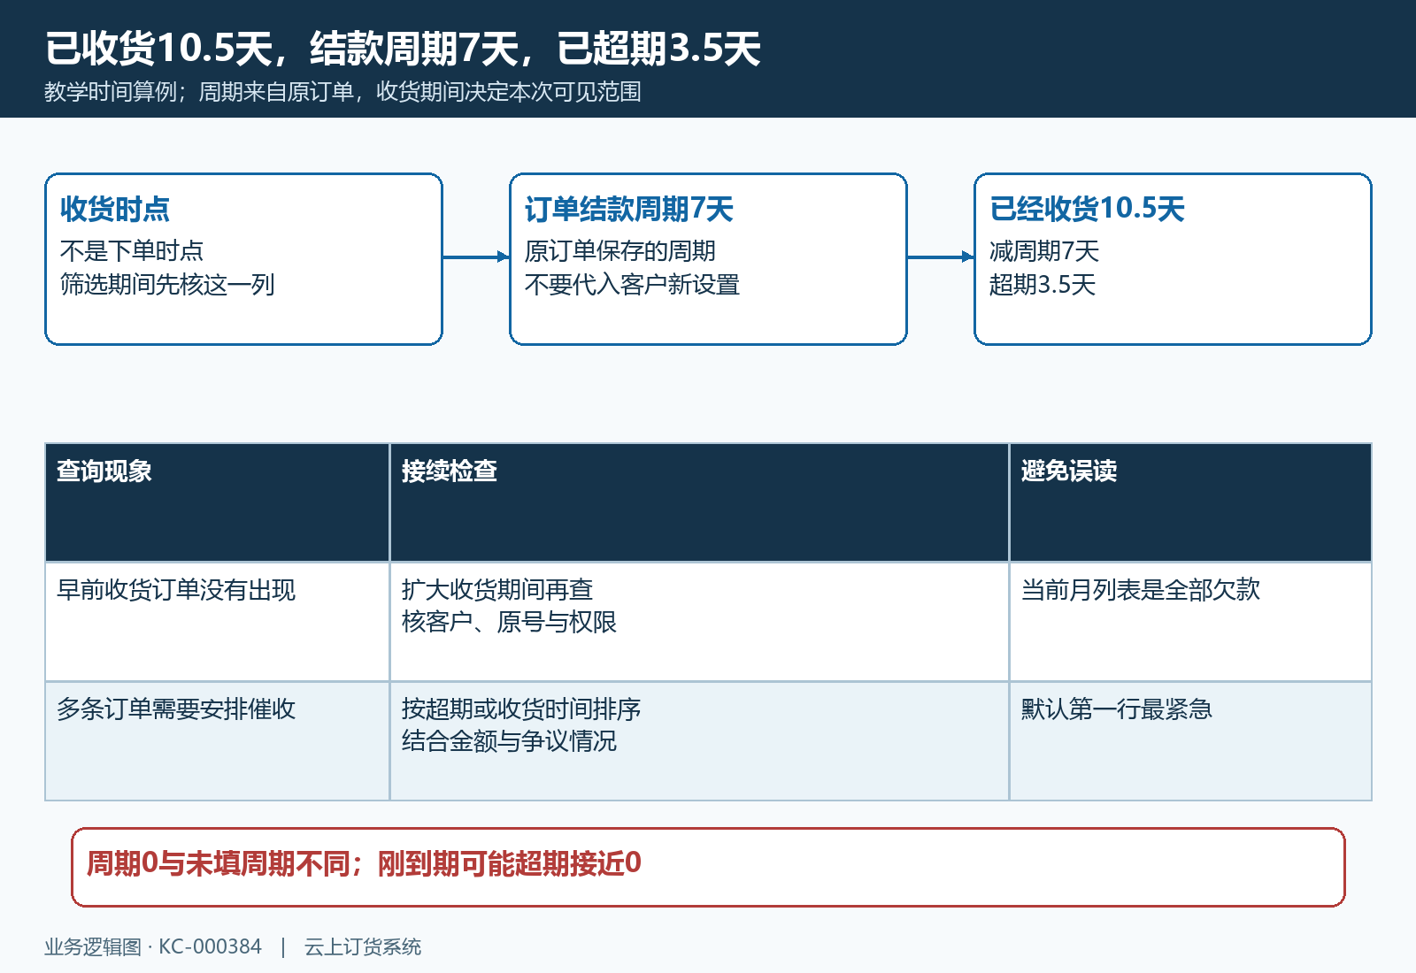The height and width of the screenshot is (973, 1416).
Task: Select the '收货时点' card heading
Action: [115, 209]
